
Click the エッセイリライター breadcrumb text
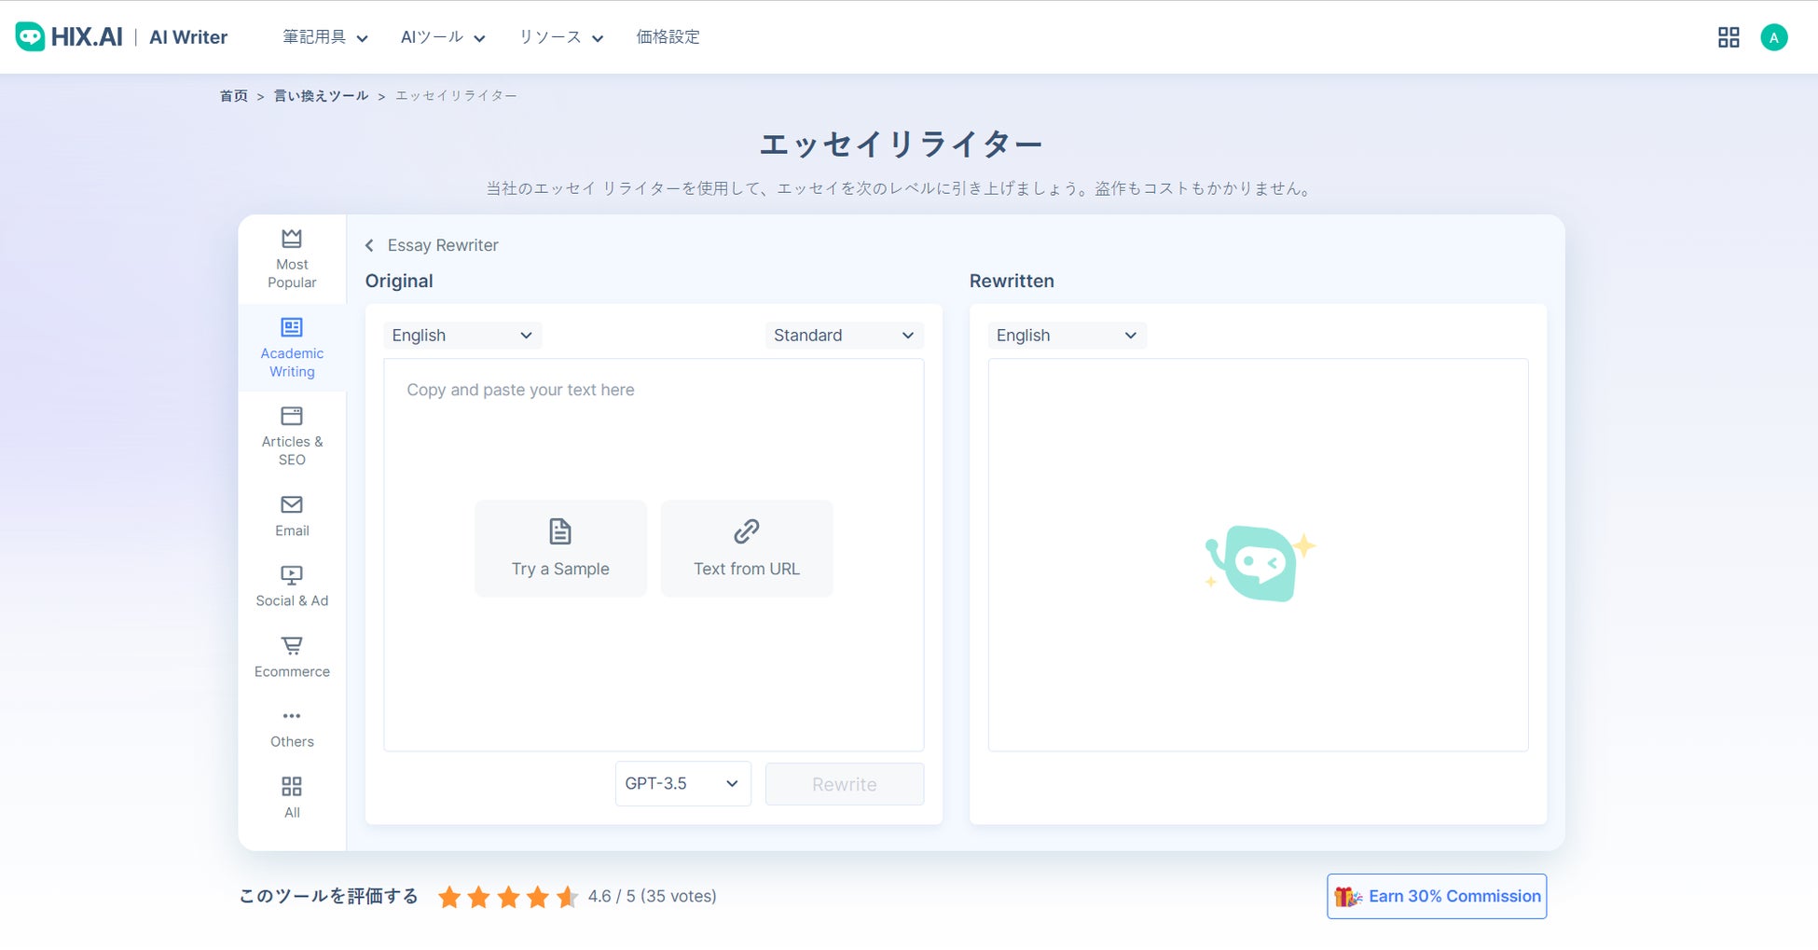pos(456,96)
